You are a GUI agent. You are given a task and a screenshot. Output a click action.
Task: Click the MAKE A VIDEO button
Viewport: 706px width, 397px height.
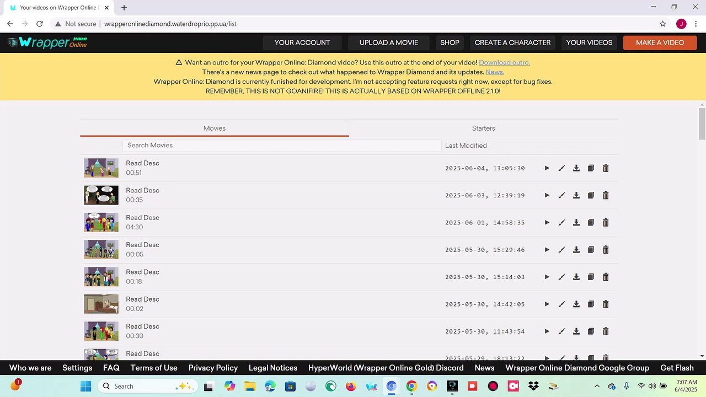660,42
